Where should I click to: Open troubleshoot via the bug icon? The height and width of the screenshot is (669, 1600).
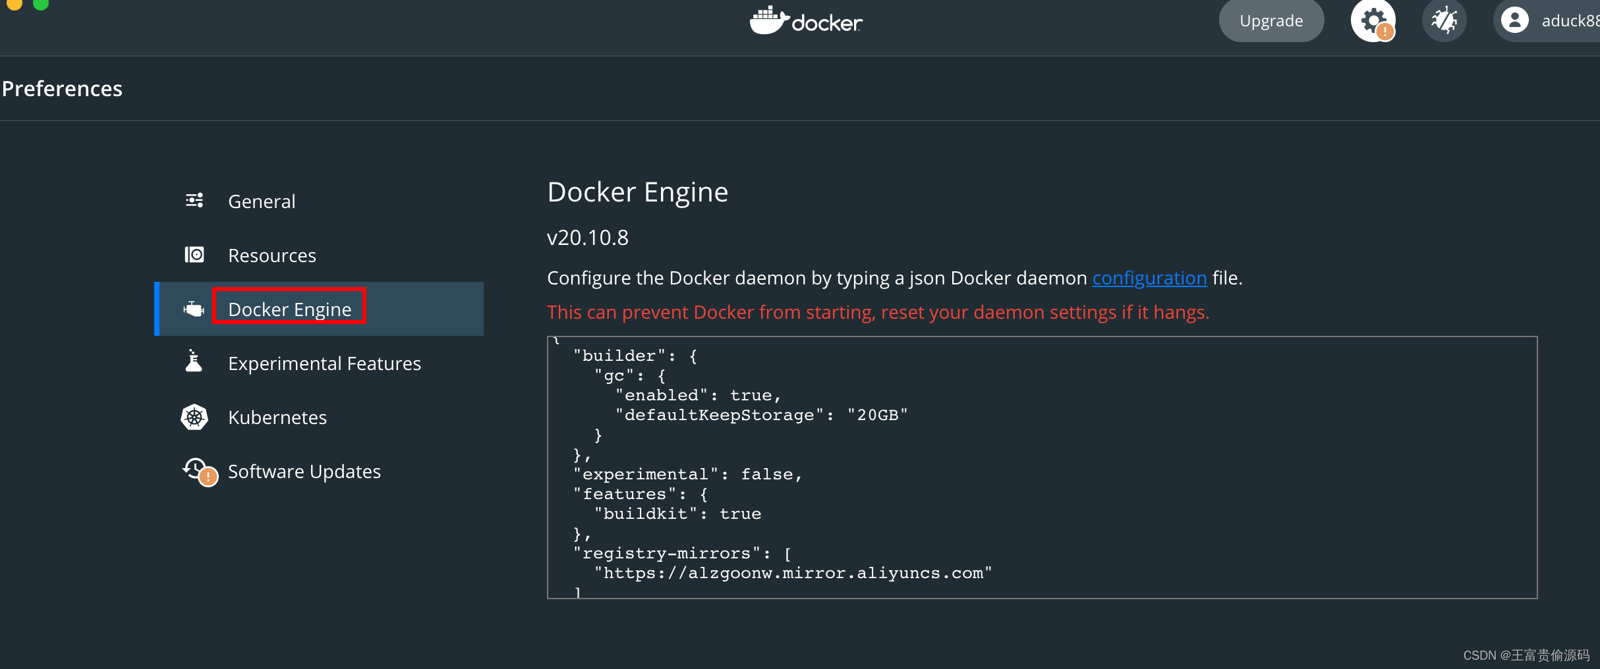coord(1444,20)
